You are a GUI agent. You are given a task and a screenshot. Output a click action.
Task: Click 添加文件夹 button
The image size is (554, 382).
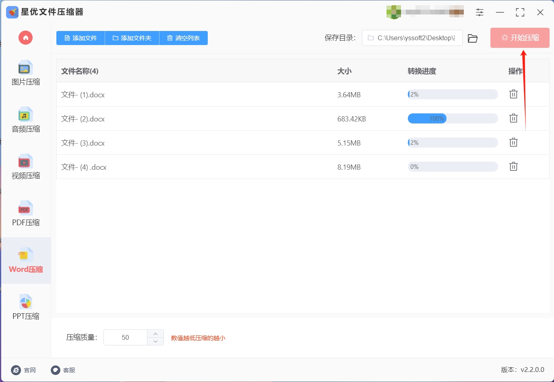(x=132, y=38)
